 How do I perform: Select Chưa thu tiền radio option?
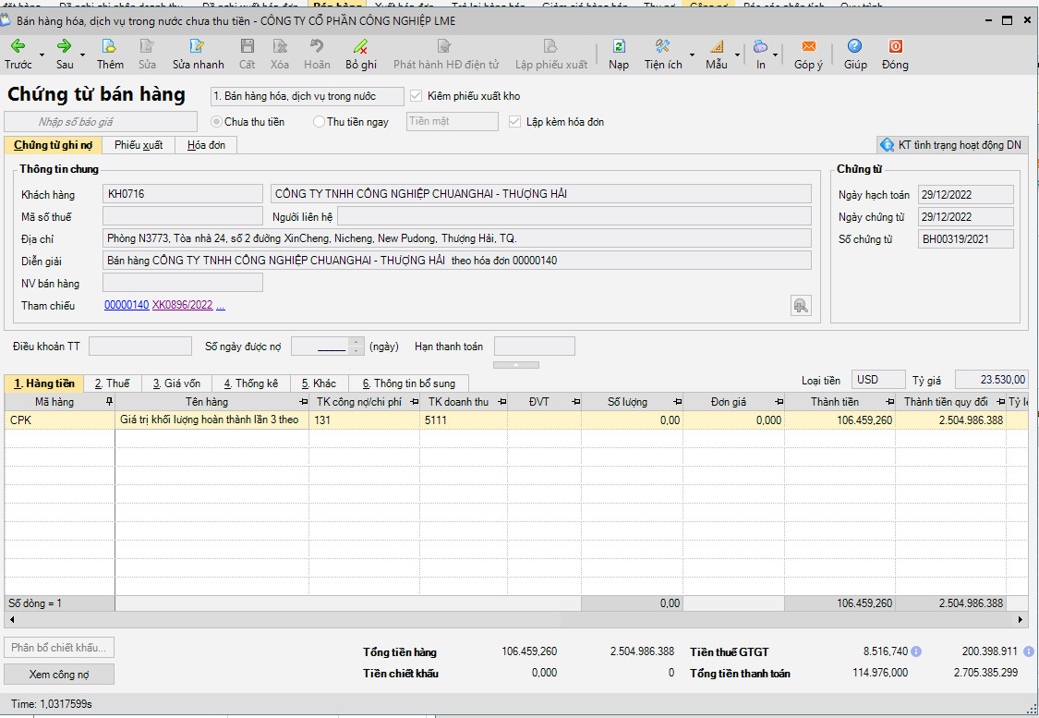(216, 122)
